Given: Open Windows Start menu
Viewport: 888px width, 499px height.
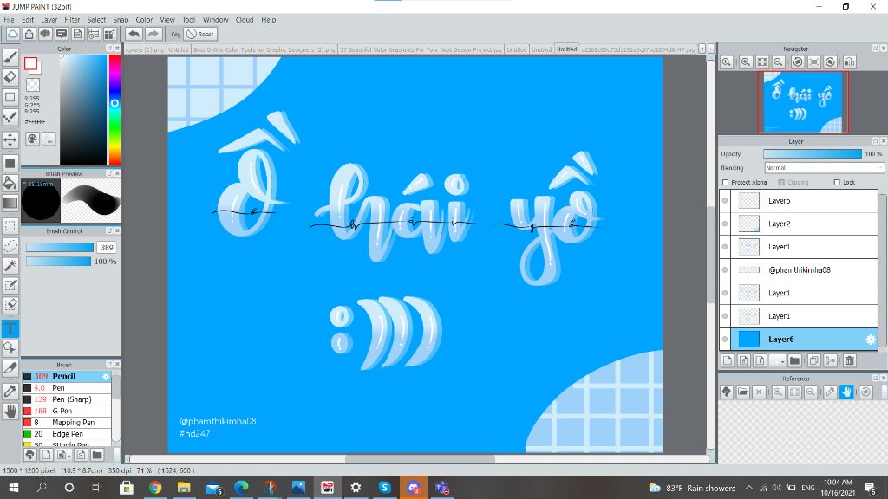Looking at the screenshot, I should pyautogui.click(x=13, y=487).
